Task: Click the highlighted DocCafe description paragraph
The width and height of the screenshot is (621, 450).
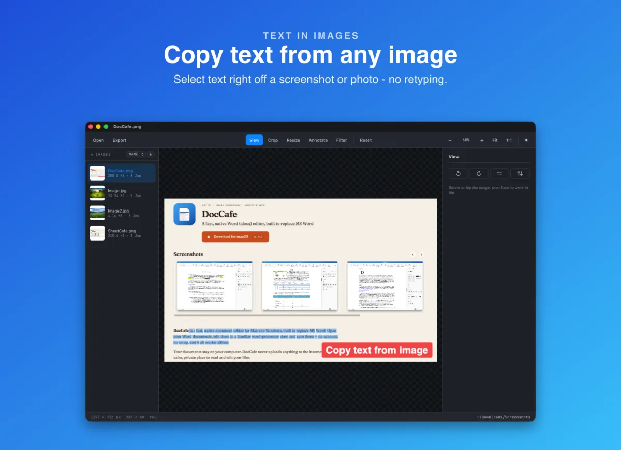Action: tap(256, 336)
